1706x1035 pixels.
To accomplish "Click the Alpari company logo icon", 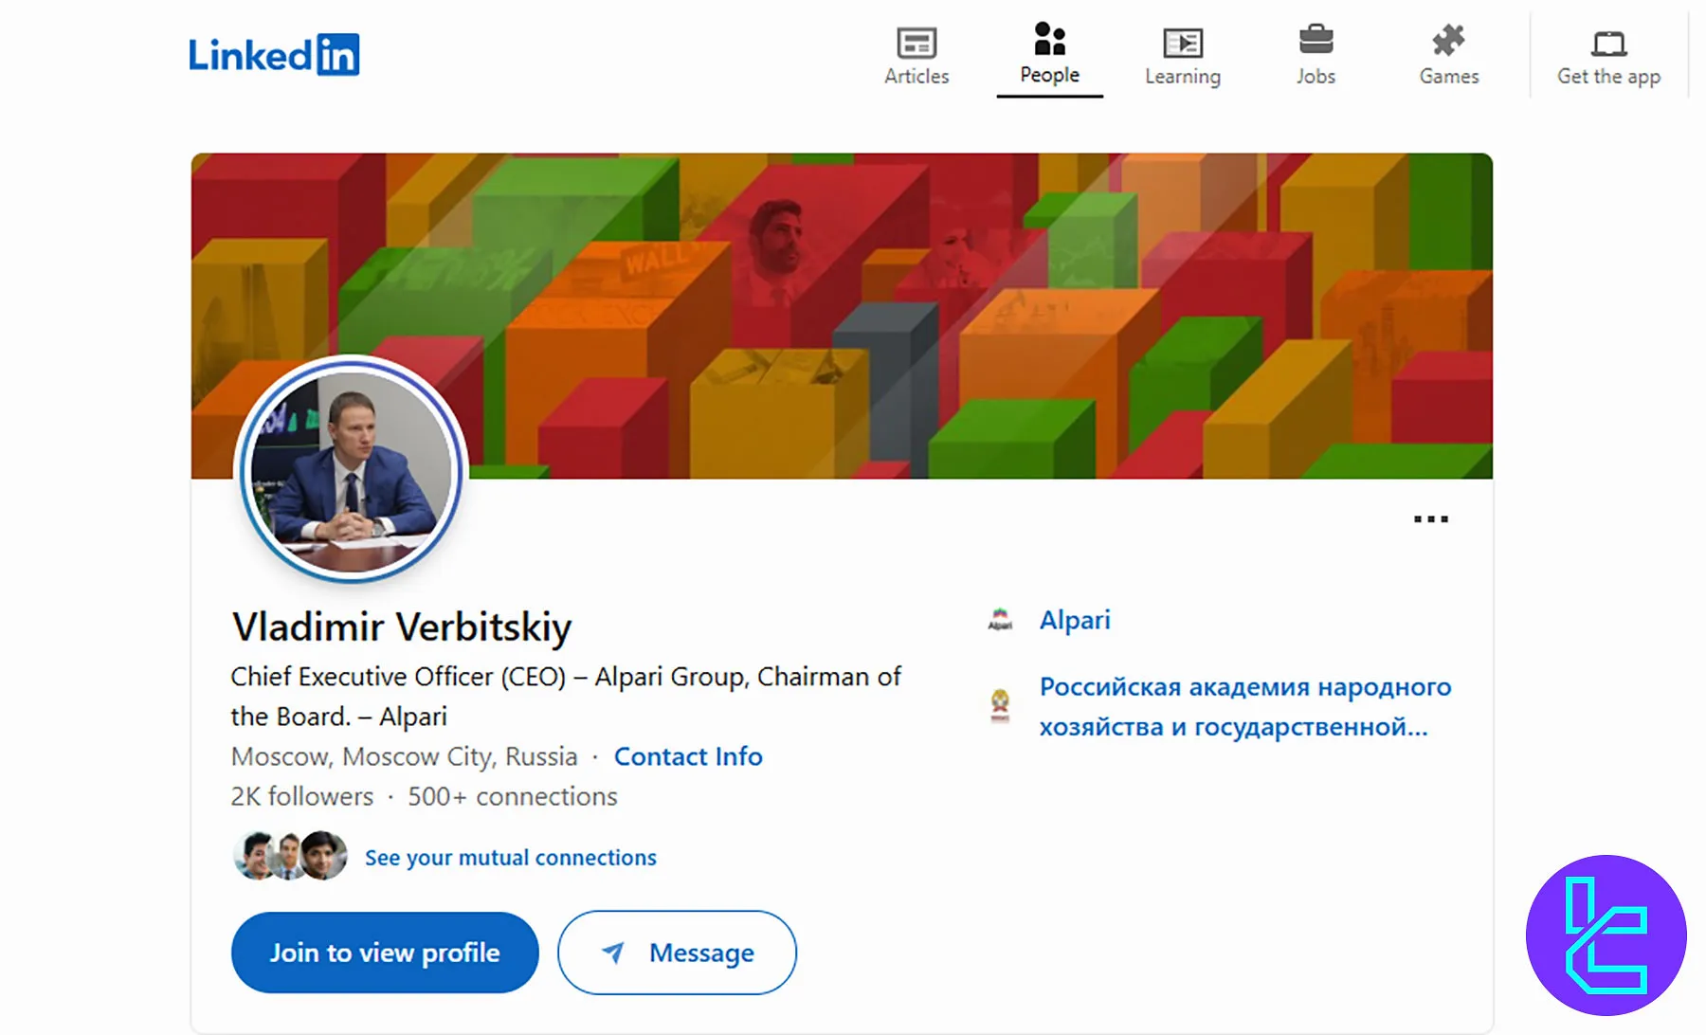I will (x=1000, y=620).
